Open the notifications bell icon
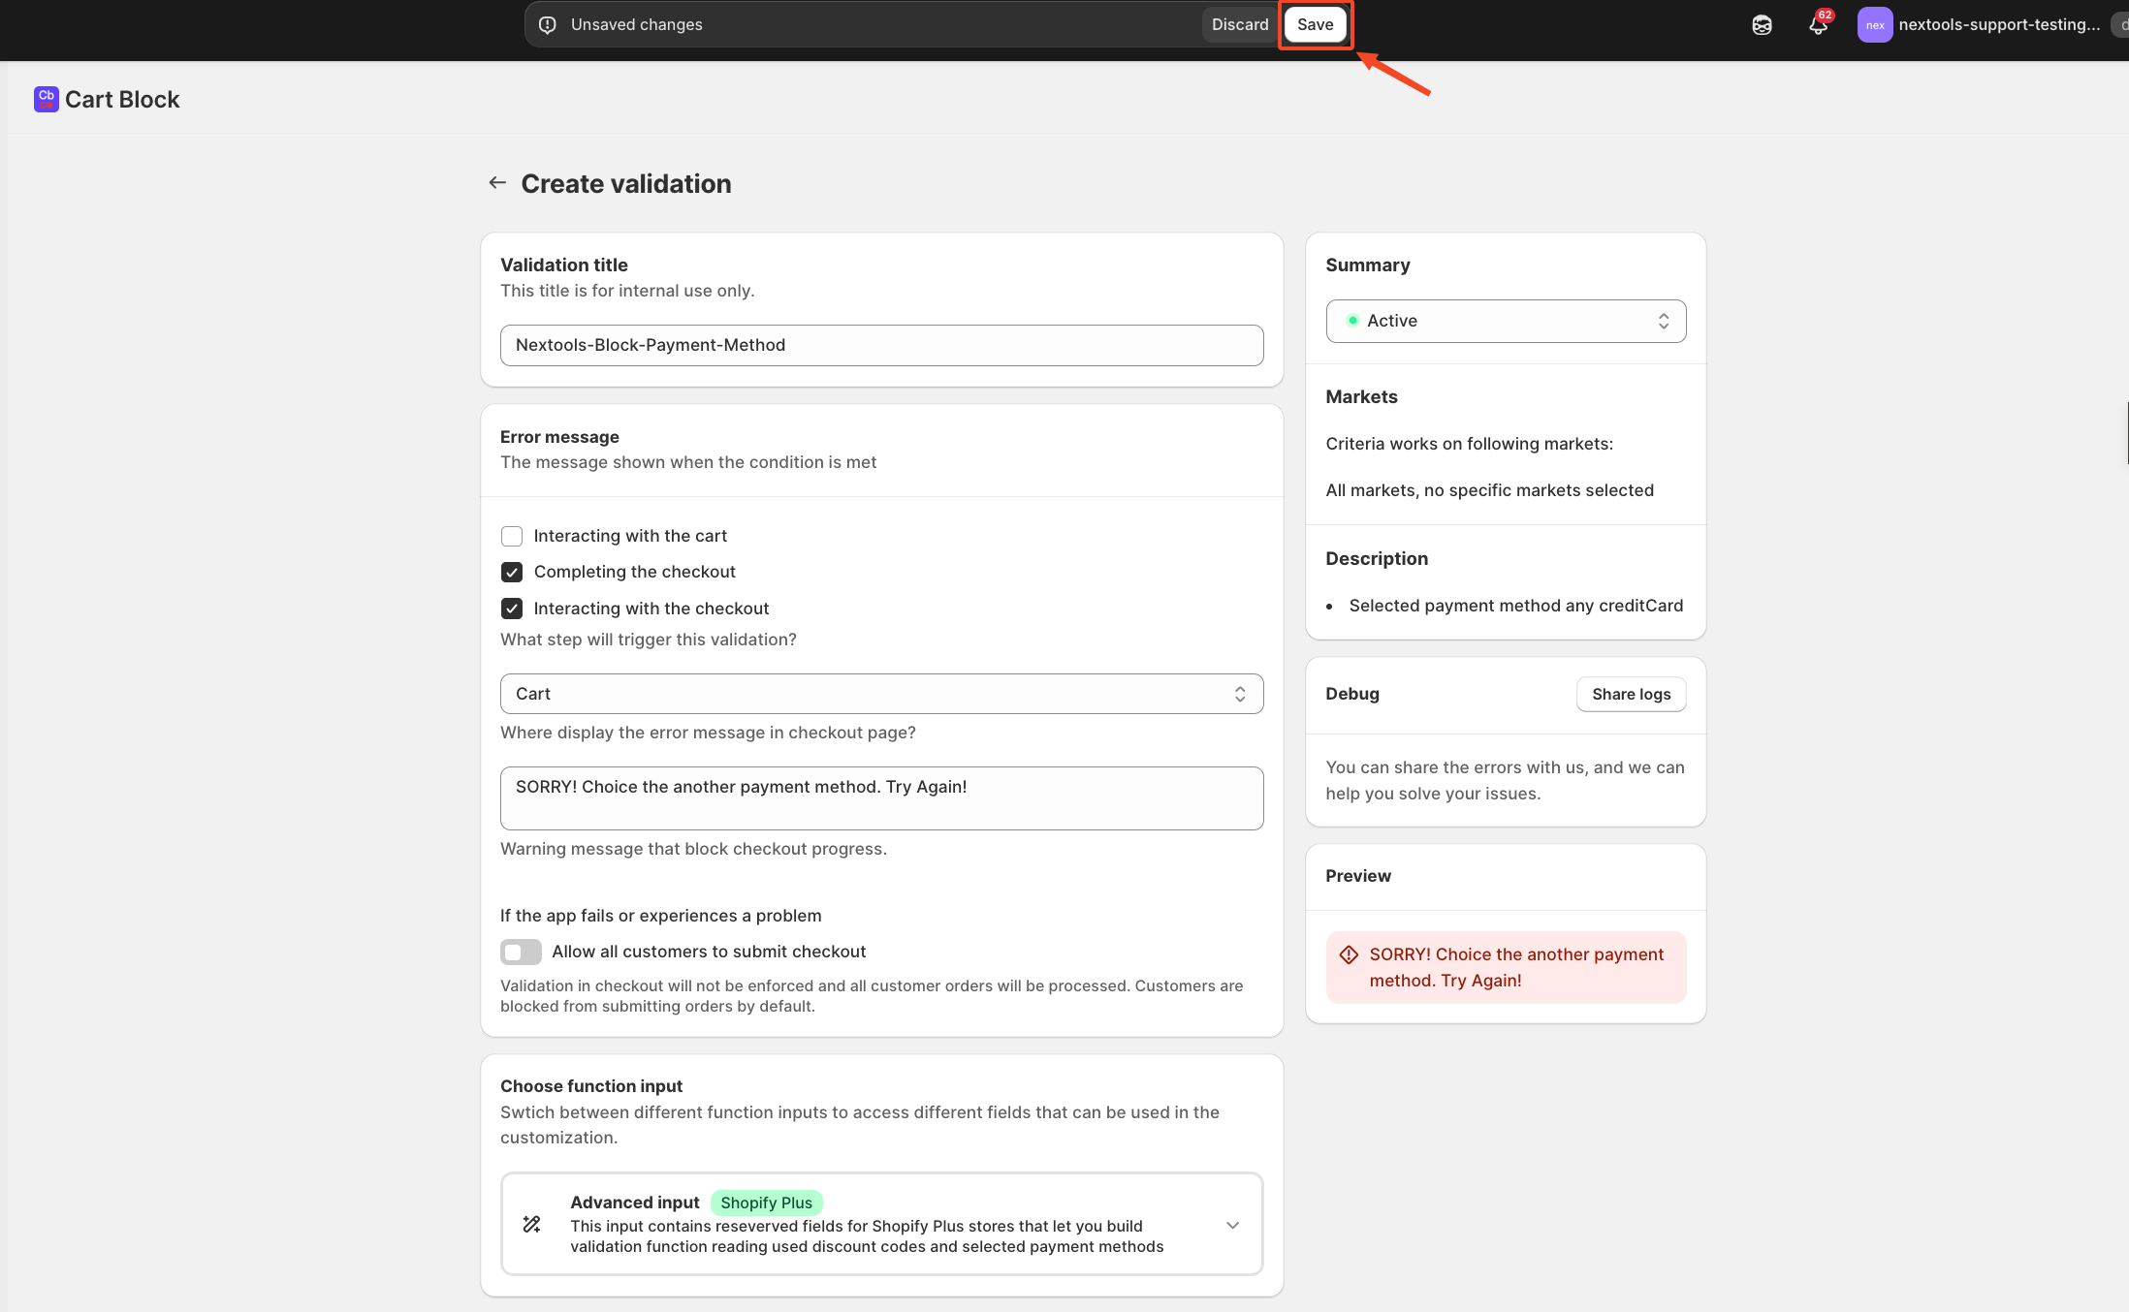The height and width of the screenshot is (1312, 2129). coord(1818,25)
